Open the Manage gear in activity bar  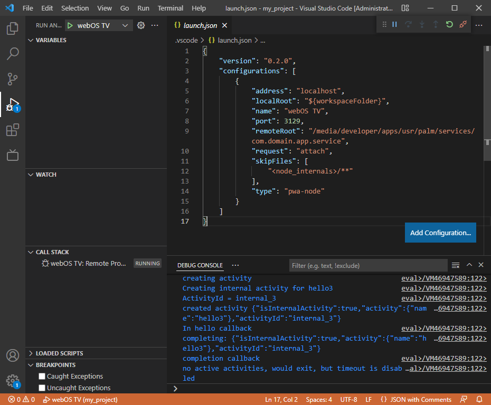coord(13,381)
